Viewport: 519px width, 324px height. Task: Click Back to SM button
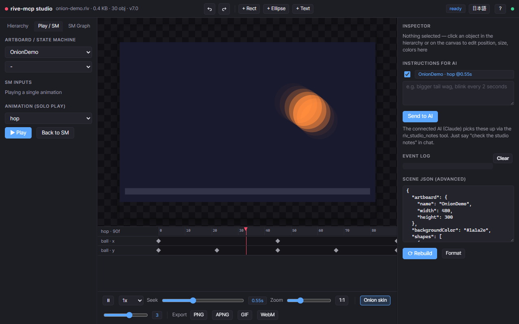pos(55,132)
